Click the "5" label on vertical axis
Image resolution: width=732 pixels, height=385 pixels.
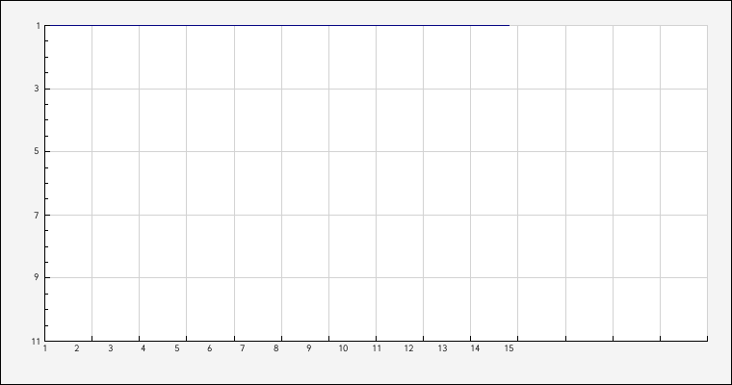[x=37, y=152]
